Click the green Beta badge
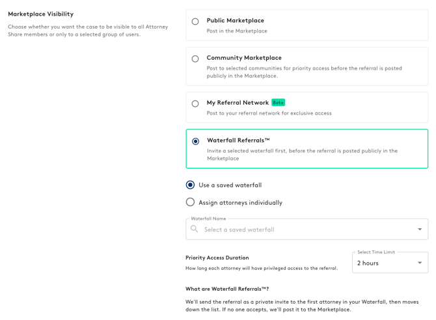This screenshot has width=436, height=320. click(x=278, y=103)
